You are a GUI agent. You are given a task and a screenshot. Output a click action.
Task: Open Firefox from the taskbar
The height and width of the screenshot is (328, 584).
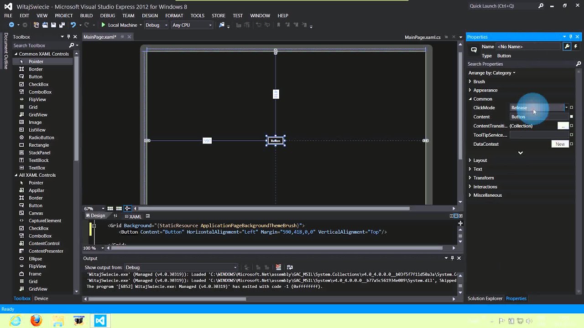click(x=36, y=321)
